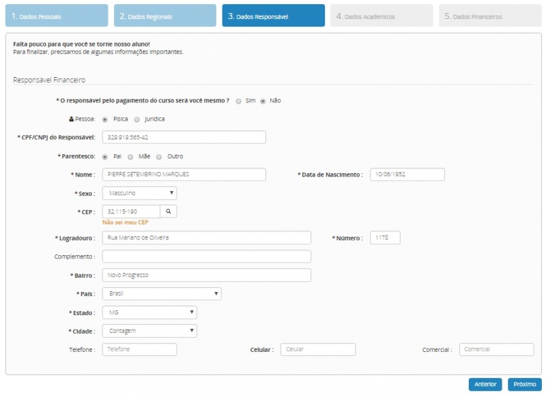The width and height of the screenshot is (546, 397).
Task: Click the CPF/CNPJ do Responsável field
Action: click(x=184, y=138)
